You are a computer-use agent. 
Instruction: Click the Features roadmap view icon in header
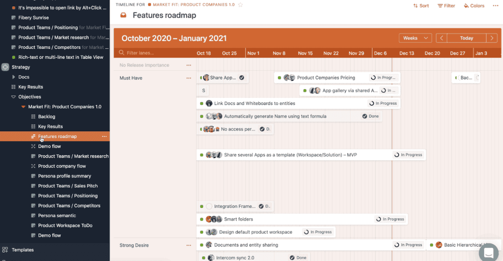(x=123, y=15)
